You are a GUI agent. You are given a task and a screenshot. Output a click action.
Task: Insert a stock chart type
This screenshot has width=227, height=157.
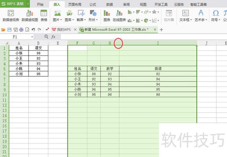tap(138, 20)
